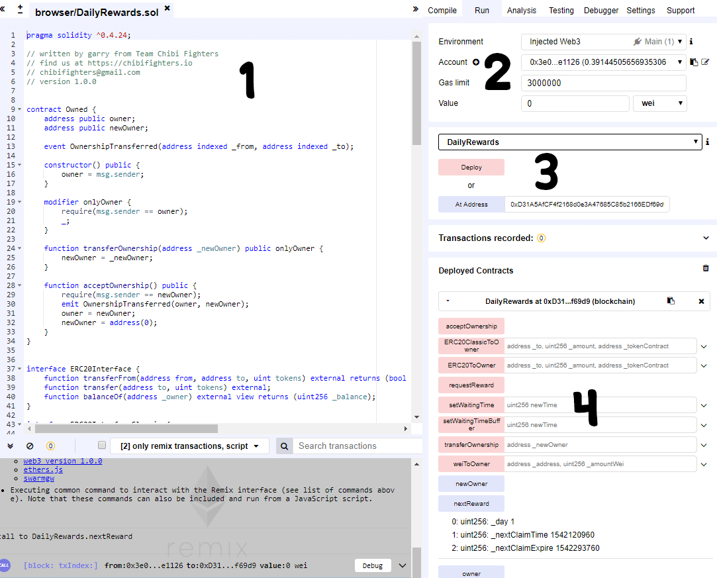The width and height of the screenshot is (717, 578).
Task: Collapse the left file panel arrows
Action: pyautogui.click(x=2, y=9)
